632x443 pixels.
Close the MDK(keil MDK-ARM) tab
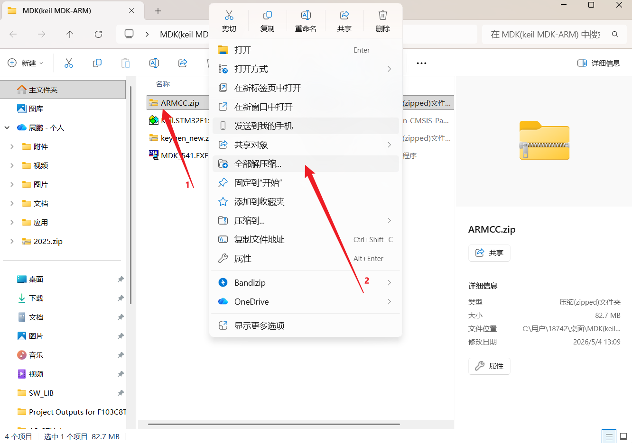pyautogui.click(x=131, y=10)
